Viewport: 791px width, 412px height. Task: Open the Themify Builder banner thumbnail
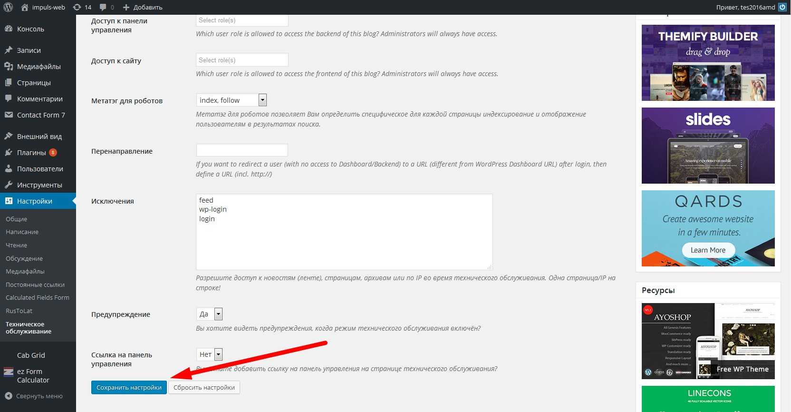708,63
